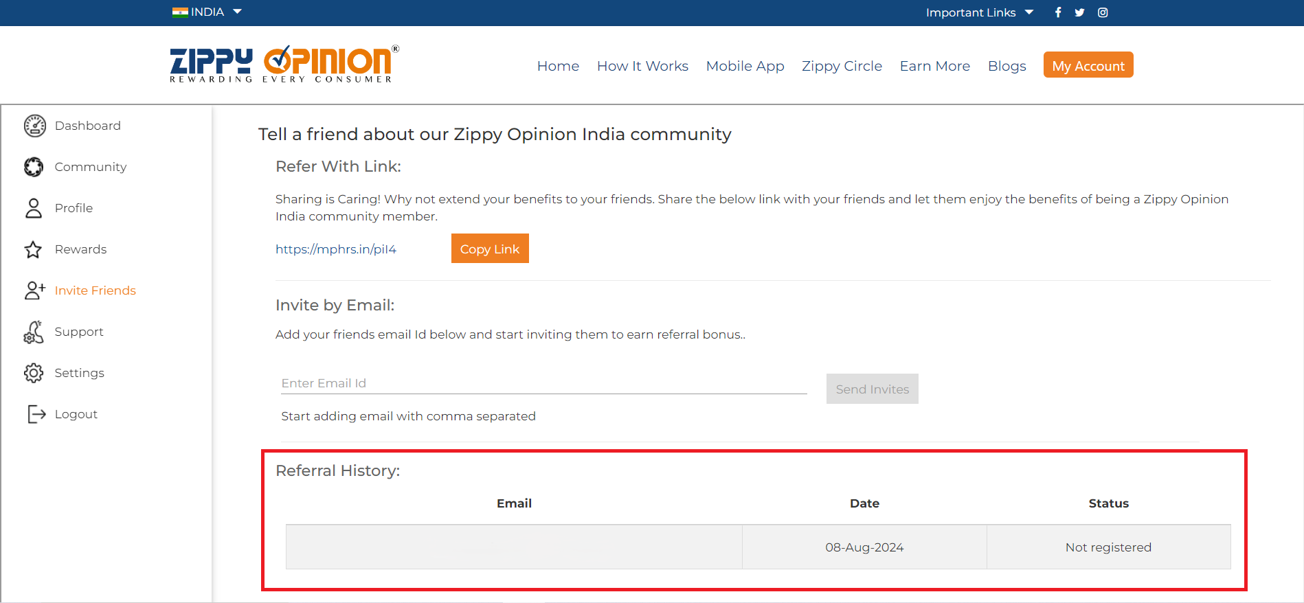
Task: Click the Support headset icon
Action: pos(34,332)
